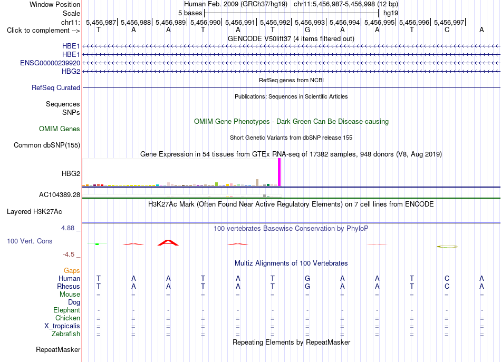501x362 pixels.
Task: Click the C base in the Rhesus alignment row
Action: coord(447,286)
